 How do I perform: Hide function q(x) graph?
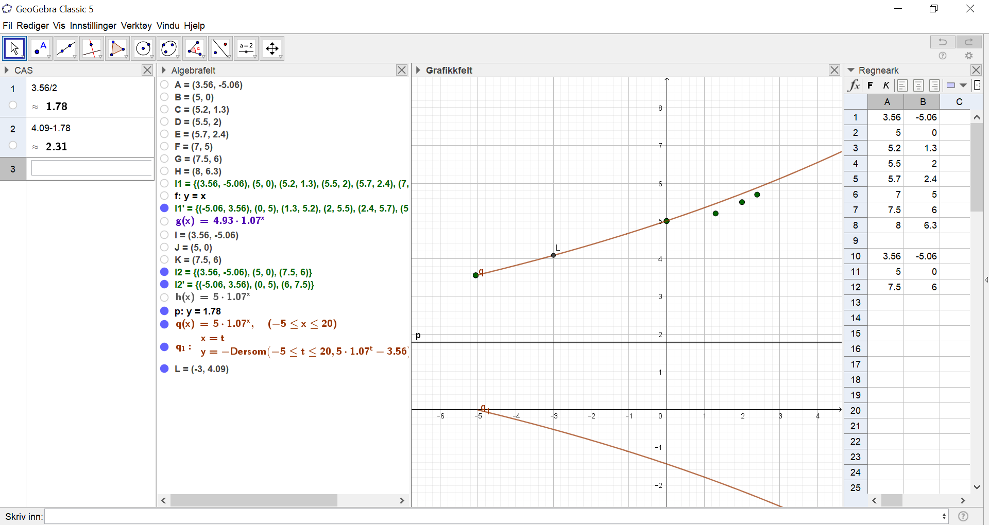pos(164,324)
